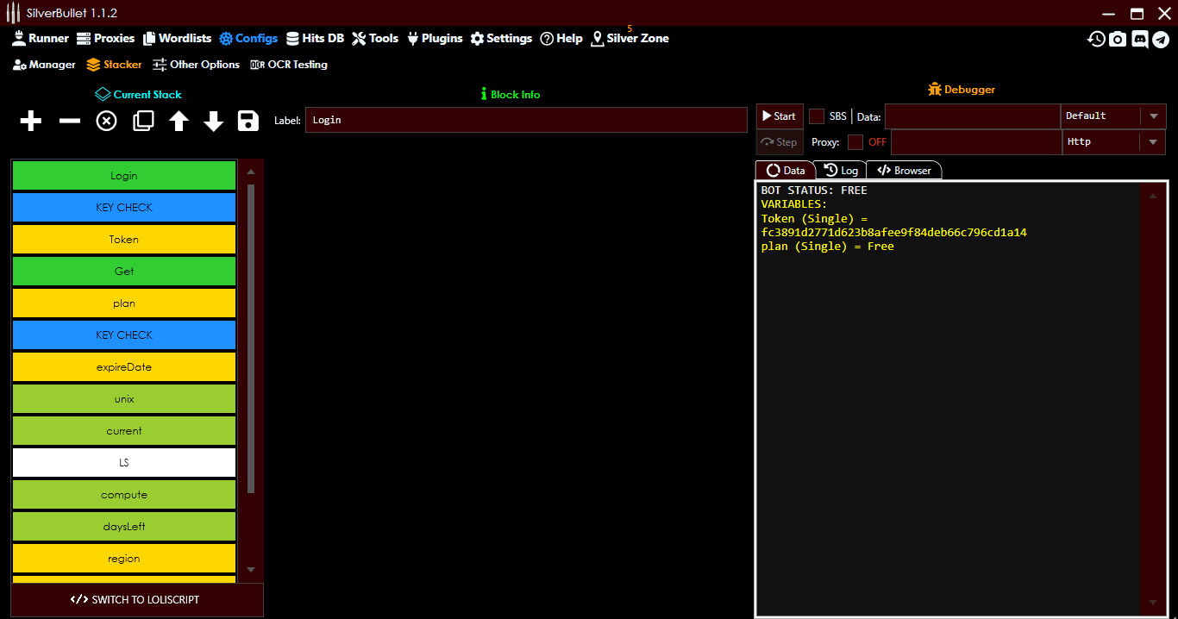Switch to Stacker sub-tab

[115, 65]
